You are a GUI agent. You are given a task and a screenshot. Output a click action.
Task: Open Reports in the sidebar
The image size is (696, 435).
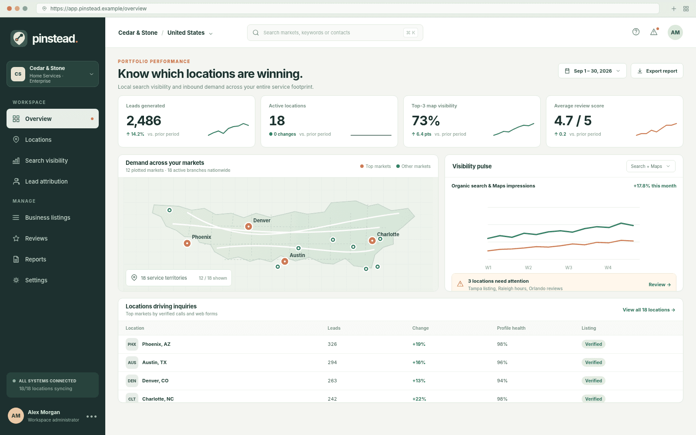pos(53,259)
